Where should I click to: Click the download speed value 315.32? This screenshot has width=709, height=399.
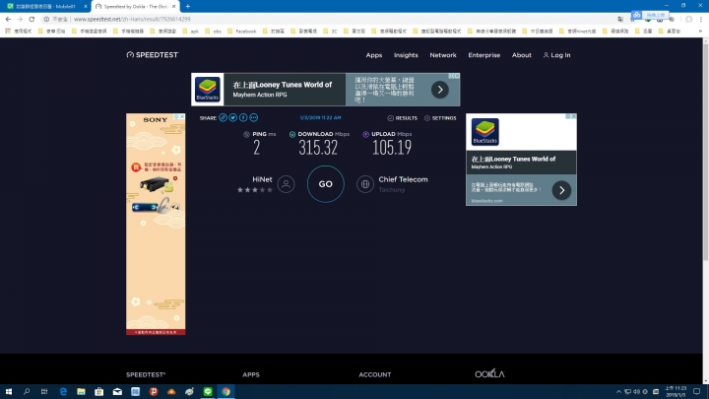(318, 148)
